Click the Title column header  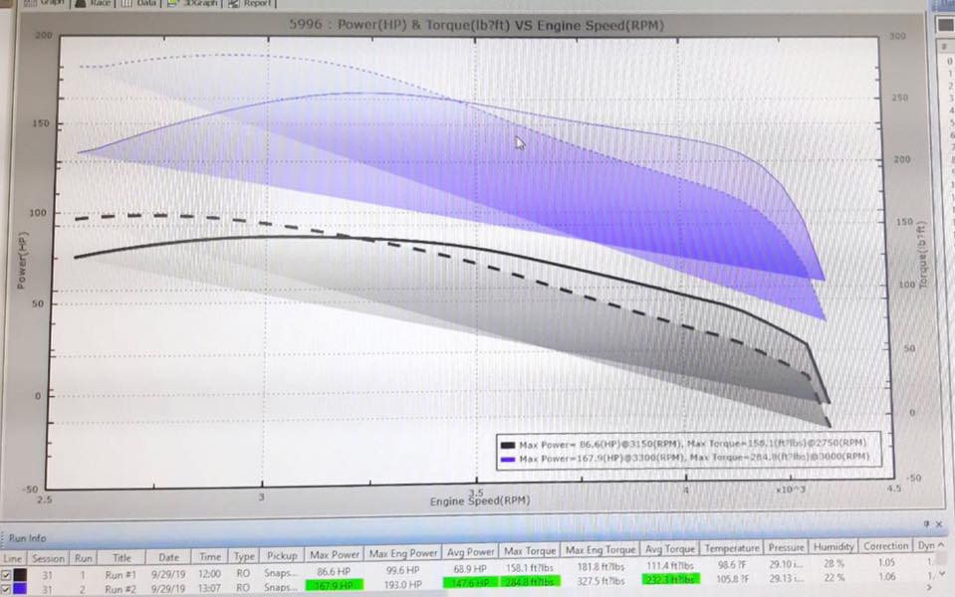[x=121, y=557]
